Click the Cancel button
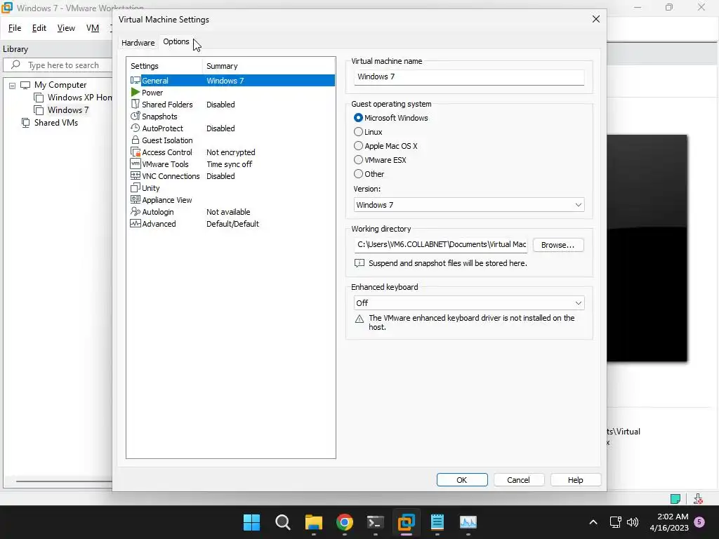This screenshot has width=719, height=539. pos(519,480)
